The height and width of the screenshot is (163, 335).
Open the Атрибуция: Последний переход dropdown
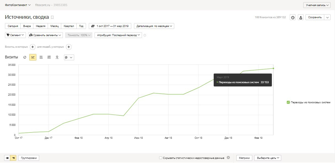click(118, 35)
